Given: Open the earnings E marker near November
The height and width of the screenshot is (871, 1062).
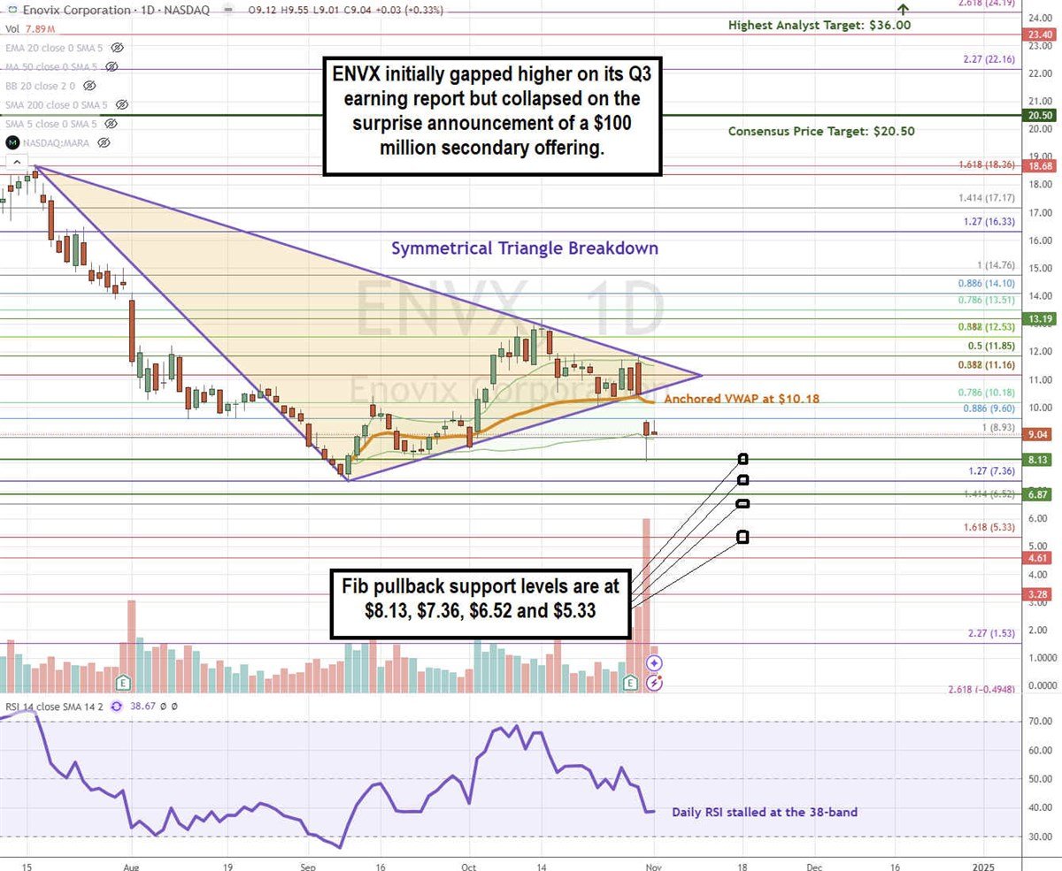Looking at the screenshot, I should pyautogui.click(x=631, y=683).
